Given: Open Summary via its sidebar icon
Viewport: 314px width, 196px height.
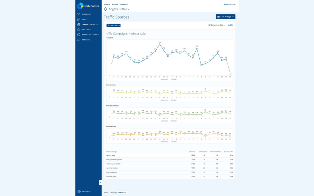Looking at the screenshot, I should click(x=79, y=14).
